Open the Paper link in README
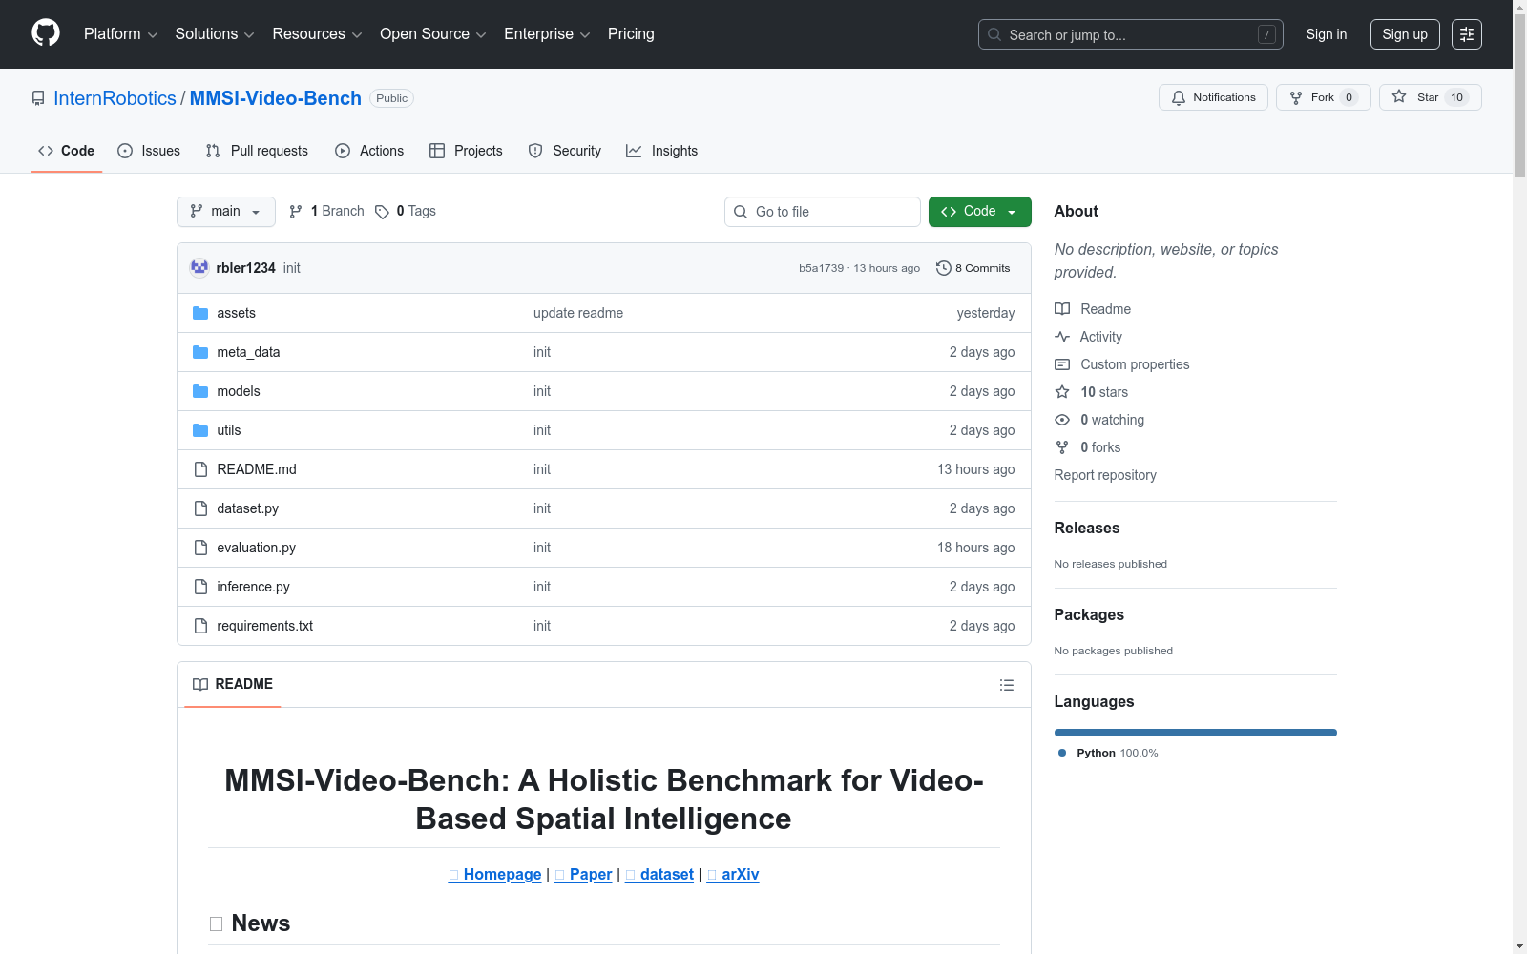The image size is (1527, 954). click(x=583, y=874)
